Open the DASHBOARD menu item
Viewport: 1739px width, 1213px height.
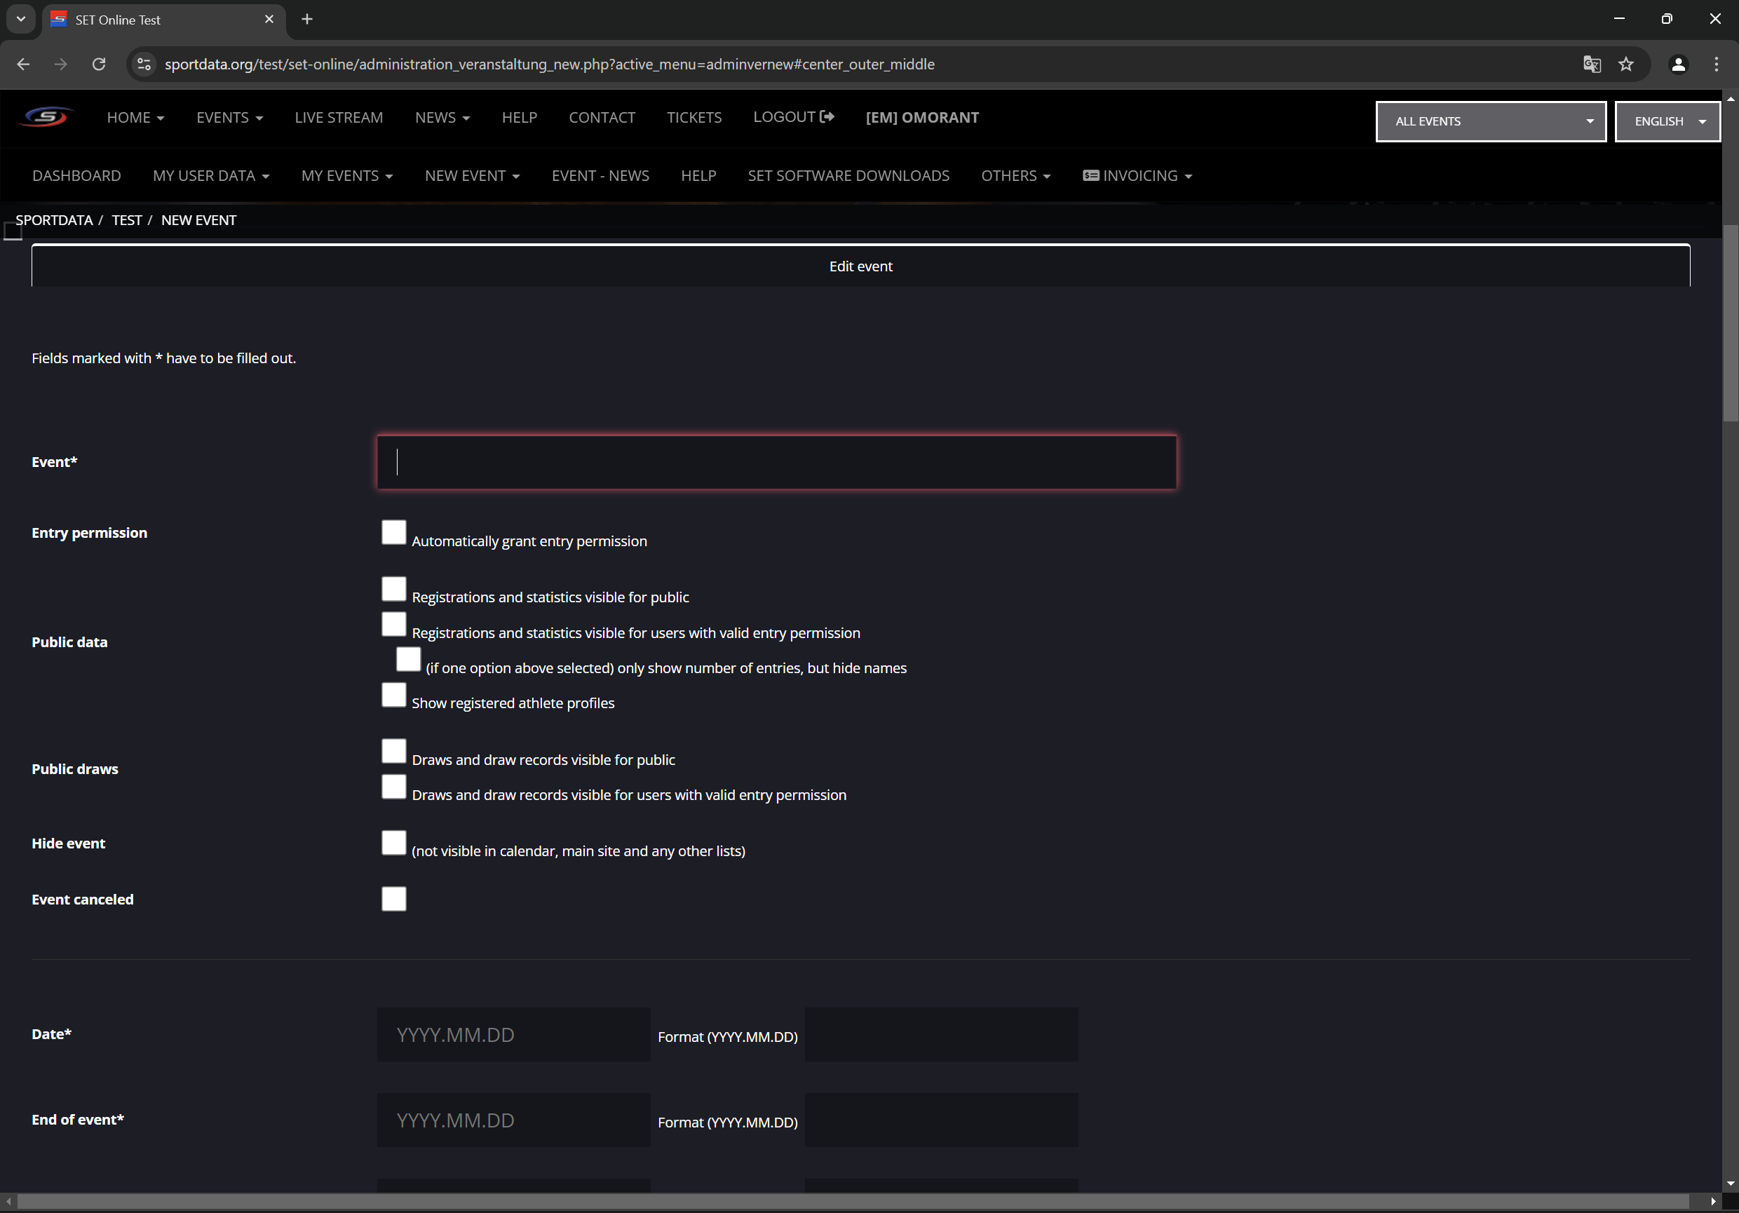click(x=76, y=176)
